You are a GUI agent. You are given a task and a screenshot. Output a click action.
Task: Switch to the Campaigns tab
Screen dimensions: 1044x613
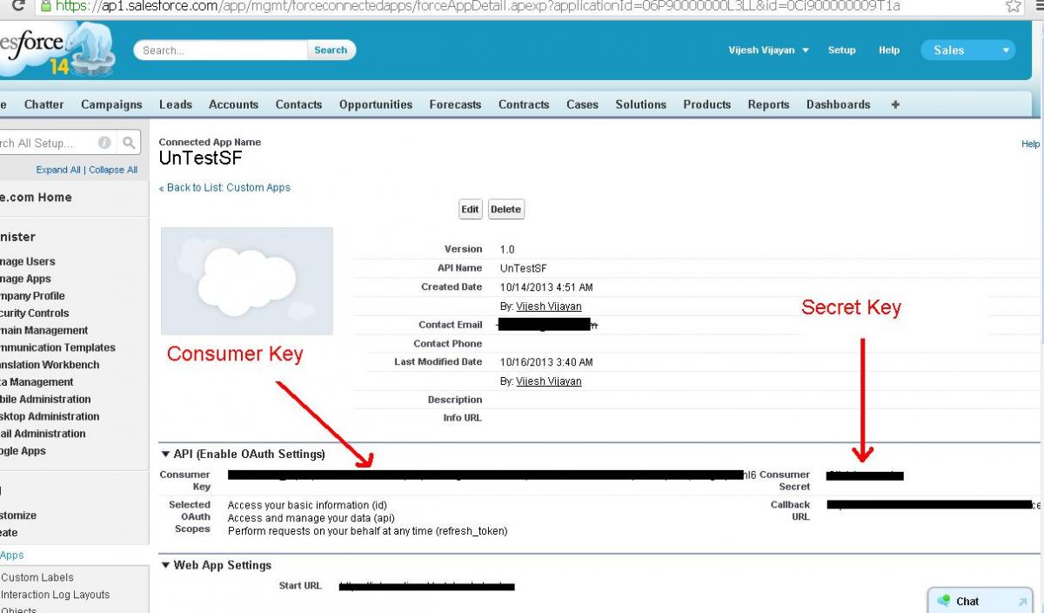[x=111, y=104]
